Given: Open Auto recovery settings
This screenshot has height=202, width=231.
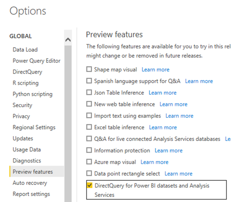Looking at the screenshot, I should tap(30, 183).
